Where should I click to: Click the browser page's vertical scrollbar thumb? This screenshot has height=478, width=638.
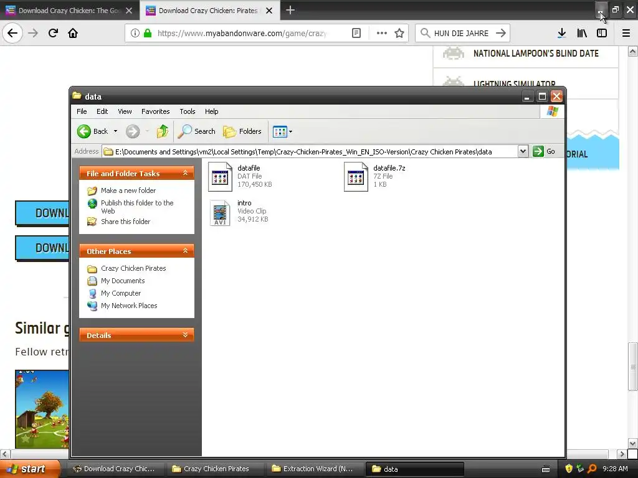click(x=633, y=367)
